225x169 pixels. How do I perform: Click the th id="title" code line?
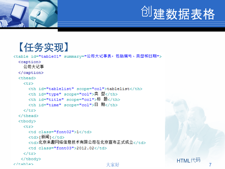coord(74,99)
